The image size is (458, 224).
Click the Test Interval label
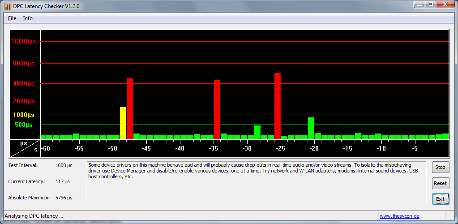pos(23,165)
